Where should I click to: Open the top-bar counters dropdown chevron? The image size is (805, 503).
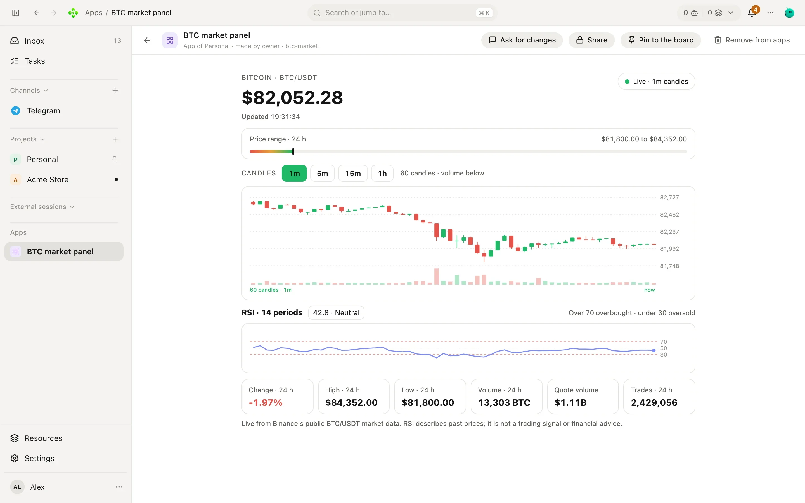tap(730, 13)
